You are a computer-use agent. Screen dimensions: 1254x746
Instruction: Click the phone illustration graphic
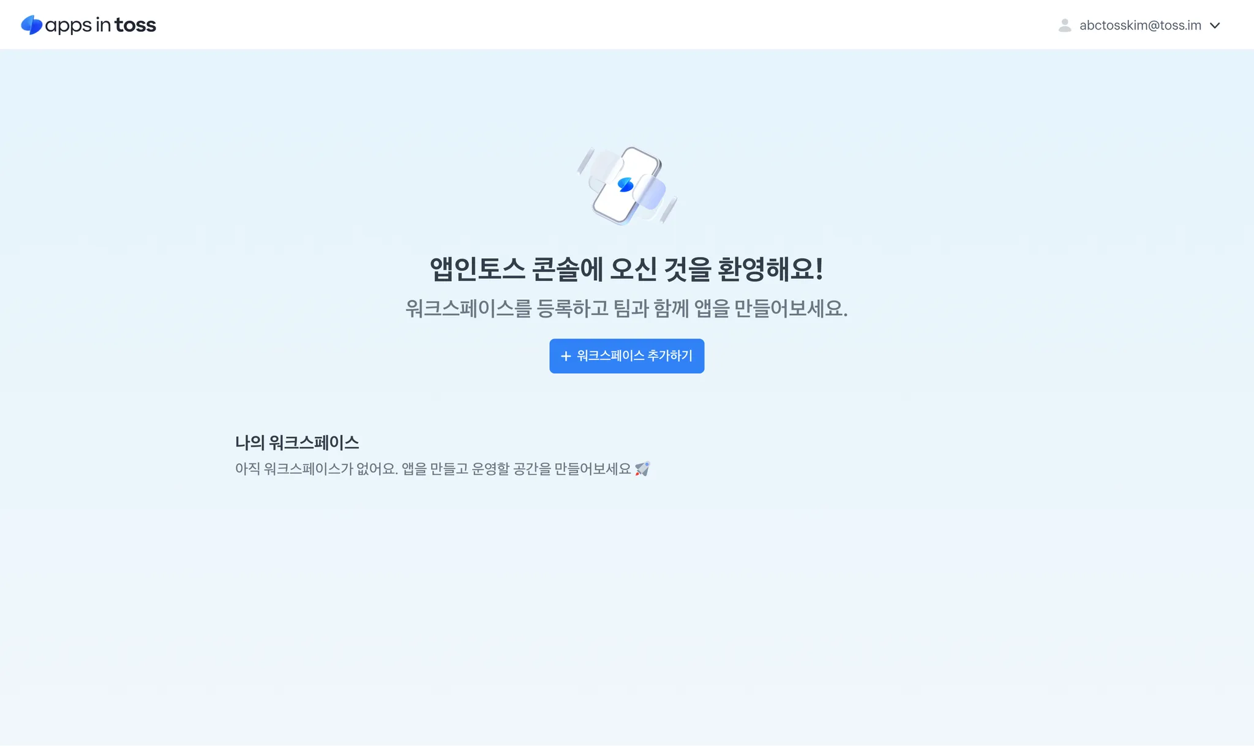click(626, 185)
